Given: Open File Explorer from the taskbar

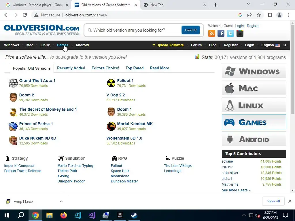Looking at the screenshot, I should tap(50, 215).
